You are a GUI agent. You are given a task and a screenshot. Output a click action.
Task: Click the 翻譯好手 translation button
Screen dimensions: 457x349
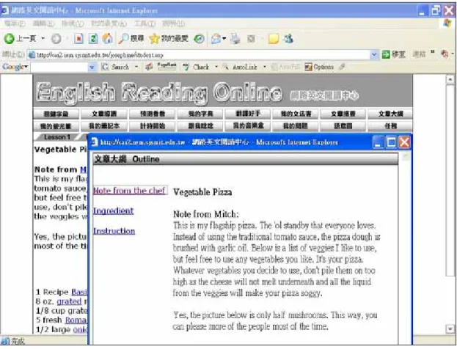(x=249, y=114)
